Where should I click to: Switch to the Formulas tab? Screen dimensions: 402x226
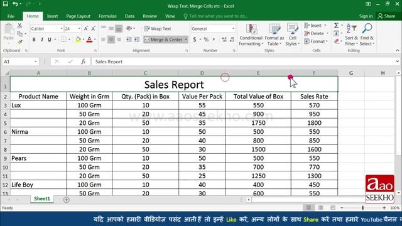pos(107,16)
